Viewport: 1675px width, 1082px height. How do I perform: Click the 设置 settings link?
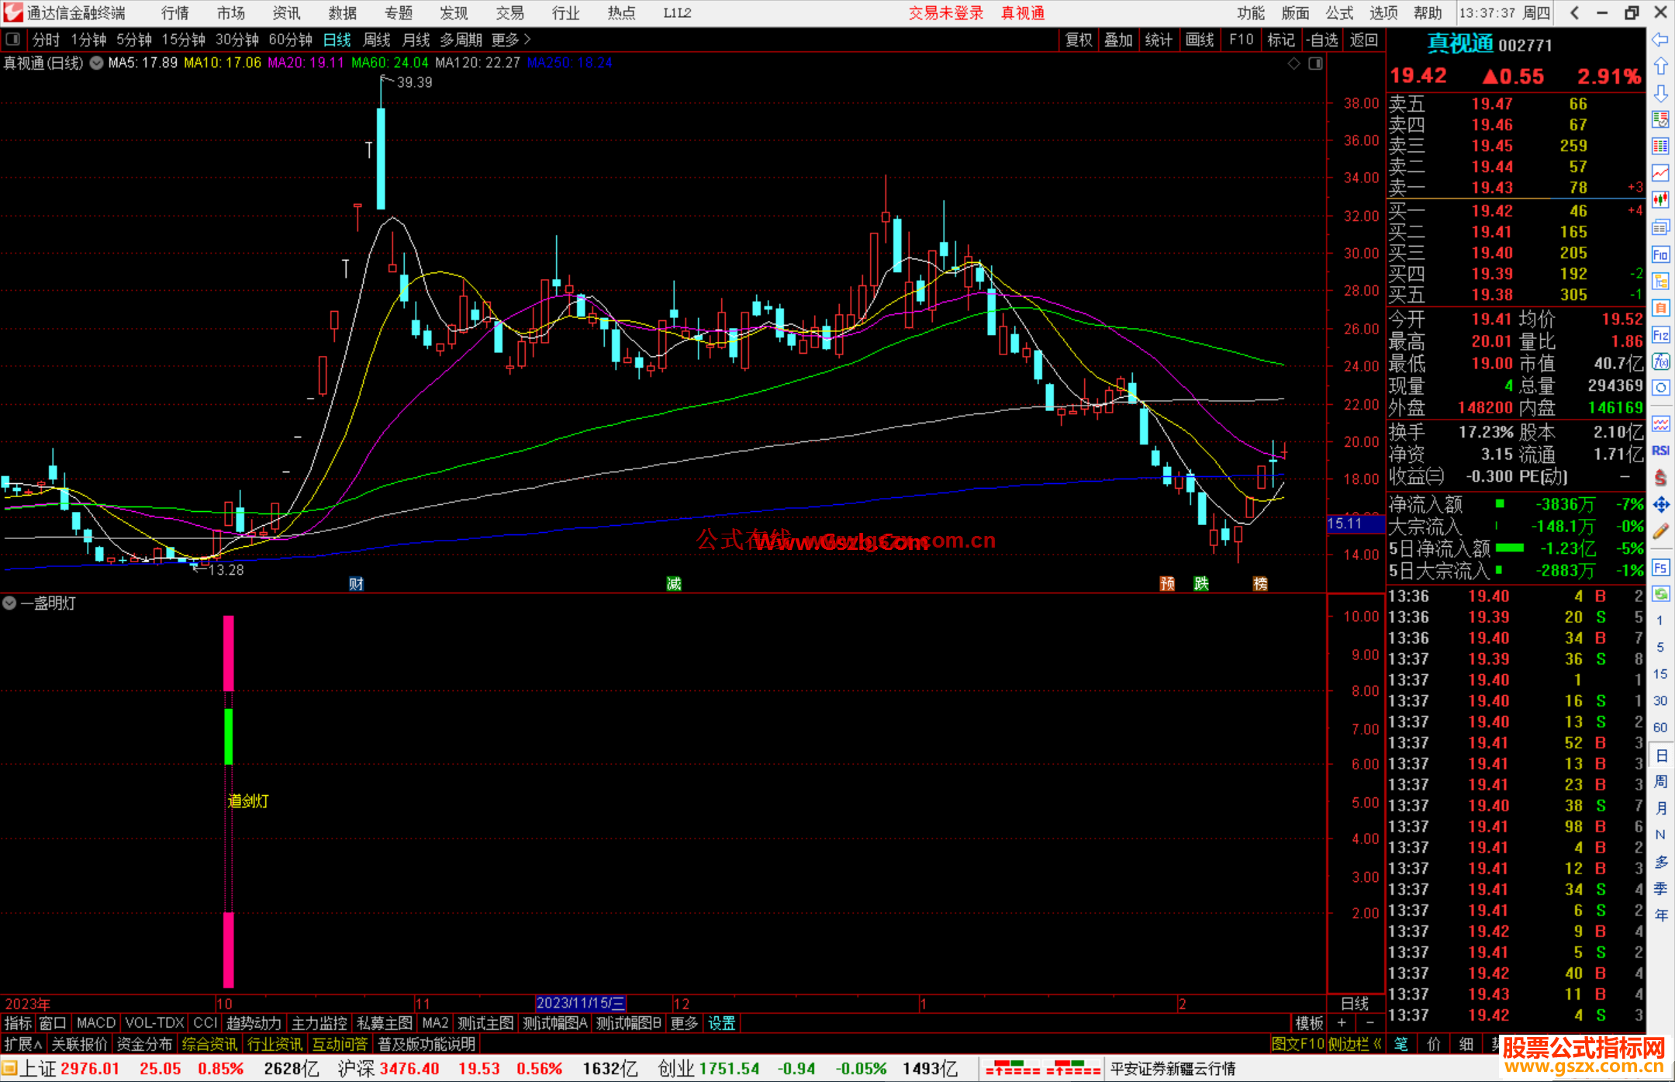click(721, 1023)
